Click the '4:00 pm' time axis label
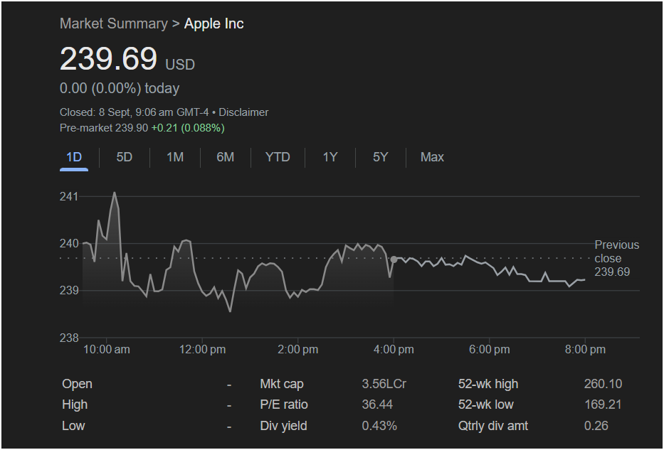 [394, 350]
